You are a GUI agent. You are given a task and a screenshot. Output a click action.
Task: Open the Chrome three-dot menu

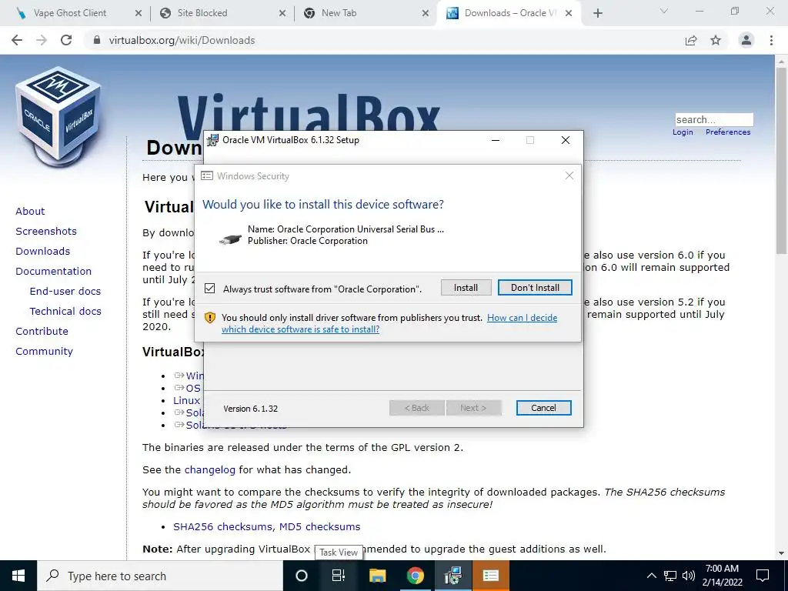pos(771,40)
